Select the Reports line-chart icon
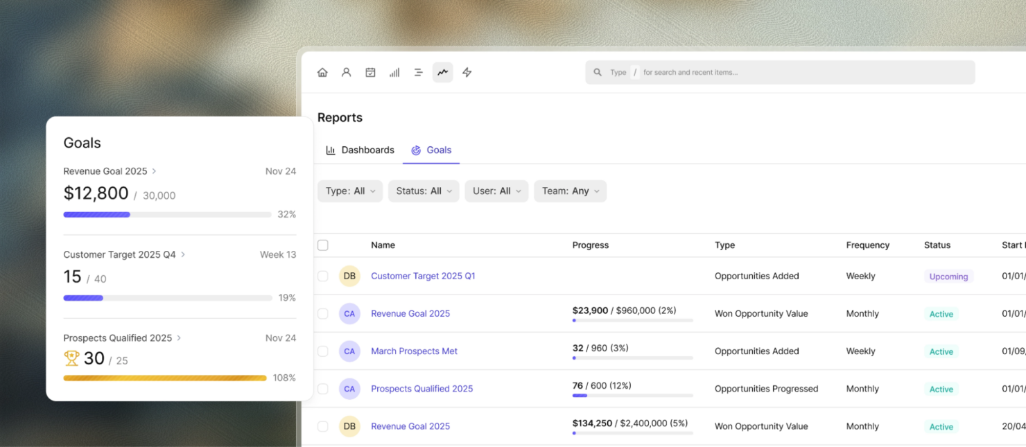Screen dimensions: 1026x447 (443, 71)
